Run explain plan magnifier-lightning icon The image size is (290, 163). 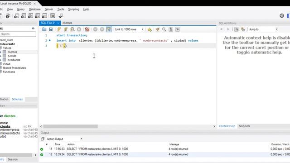tap(72, 29)
